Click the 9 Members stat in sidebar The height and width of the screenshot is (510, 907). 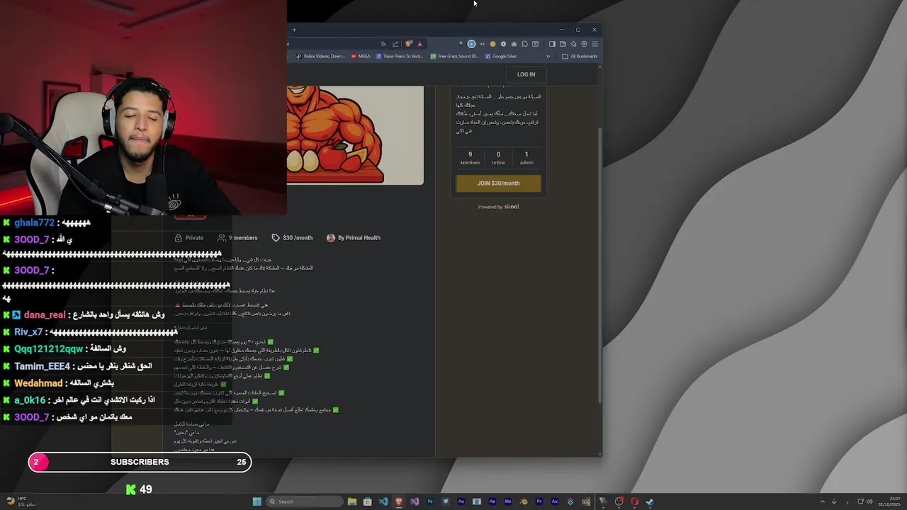click(x=470, y=158)
